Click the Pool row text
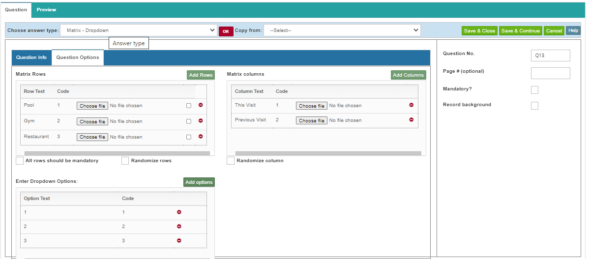 (29, 105)
